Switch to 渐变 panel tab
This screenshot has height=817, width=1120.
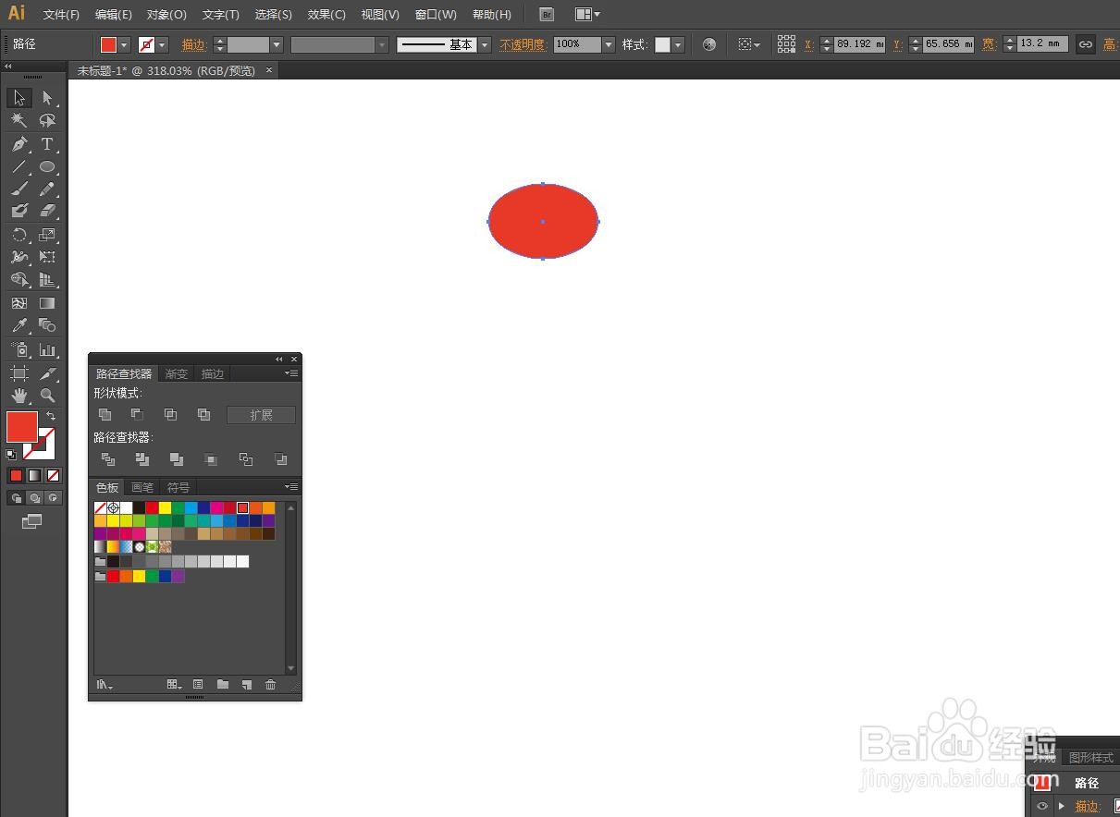tap(176, 373)
